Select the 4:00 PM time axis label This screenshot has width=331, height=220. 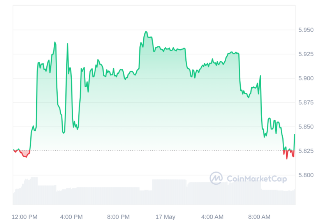(x=71, y=217)
